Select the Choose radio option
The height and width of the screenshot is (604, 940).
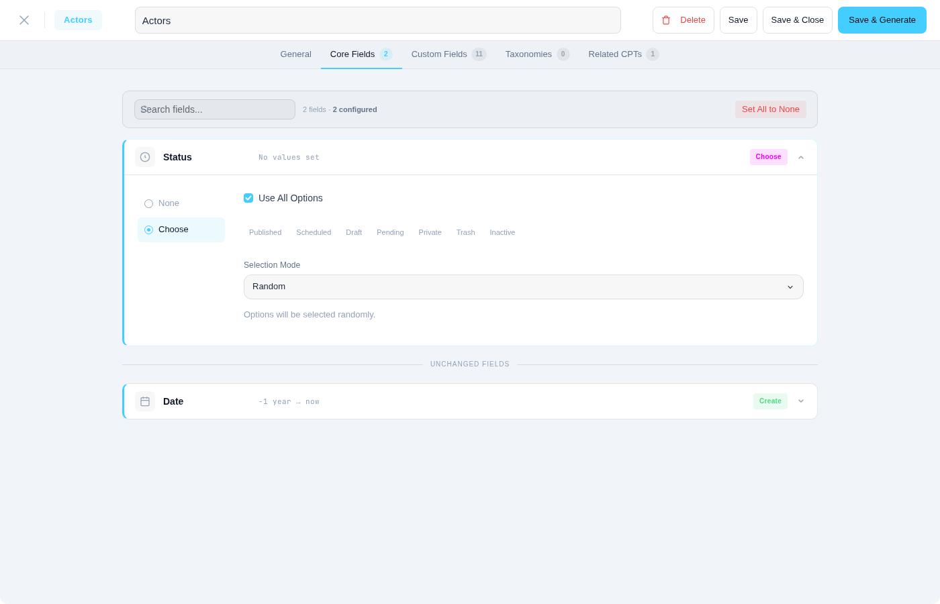click(149, 230)
